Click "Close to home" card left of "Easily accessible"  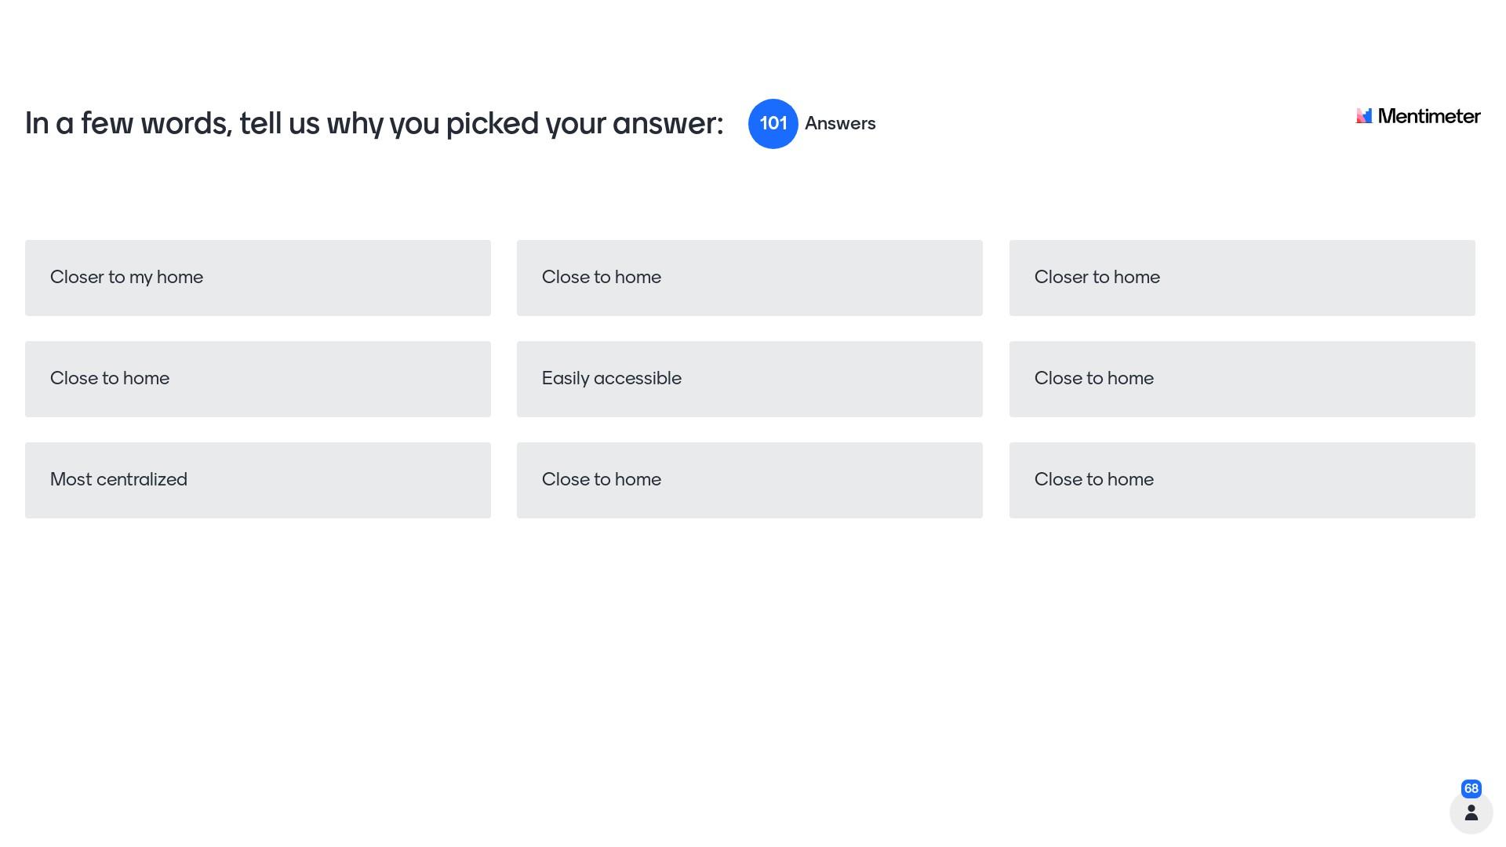pos(257,379)
